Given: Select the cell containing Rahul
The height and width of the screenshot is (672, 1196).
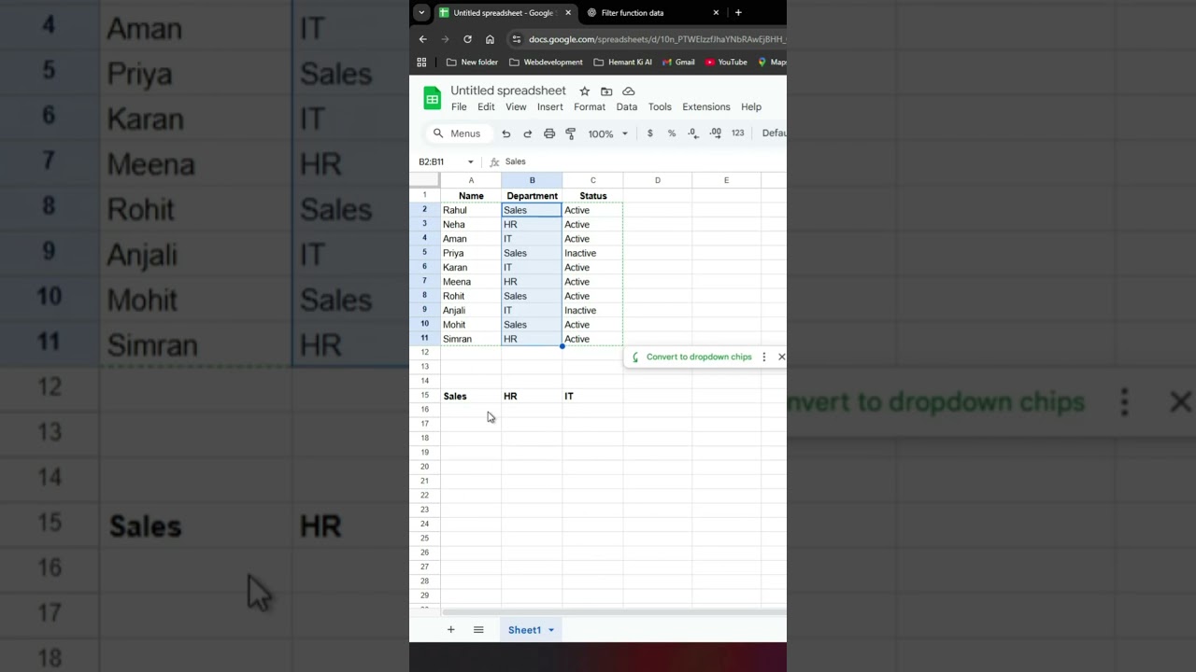Looking at the screenshot, I should tap(471, 210).
